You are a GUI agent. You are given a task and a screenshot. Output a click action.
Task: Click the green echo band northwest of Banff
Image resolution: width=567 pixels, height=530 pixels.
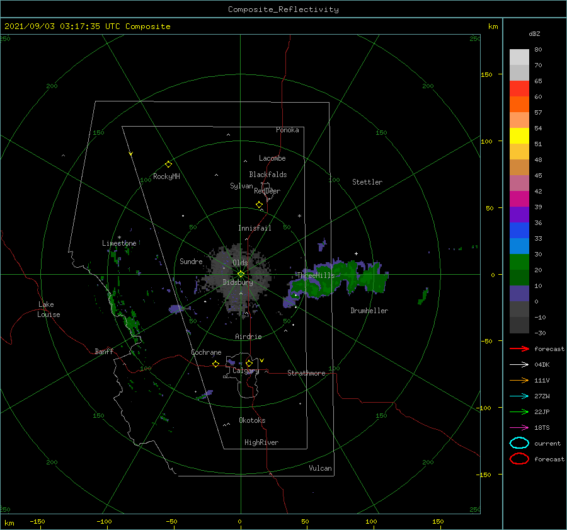(130, 322)
